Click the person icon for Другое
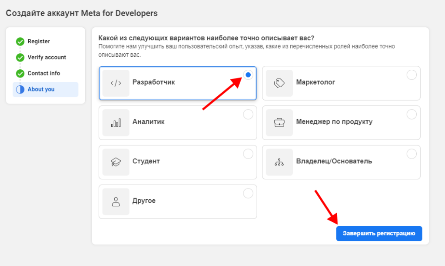Screen dimensions: 445x266 click(x=116, y=201)
